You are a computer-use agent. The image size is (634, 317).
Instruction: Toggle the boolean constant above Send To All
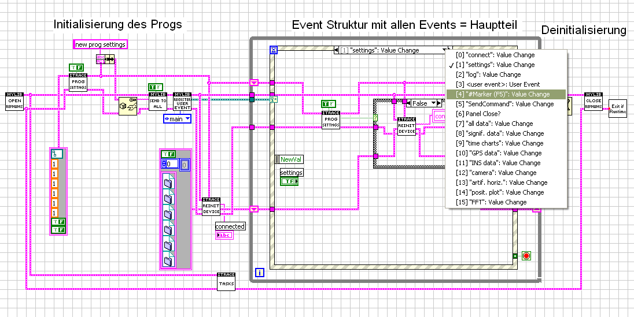(x=156, y=87)
